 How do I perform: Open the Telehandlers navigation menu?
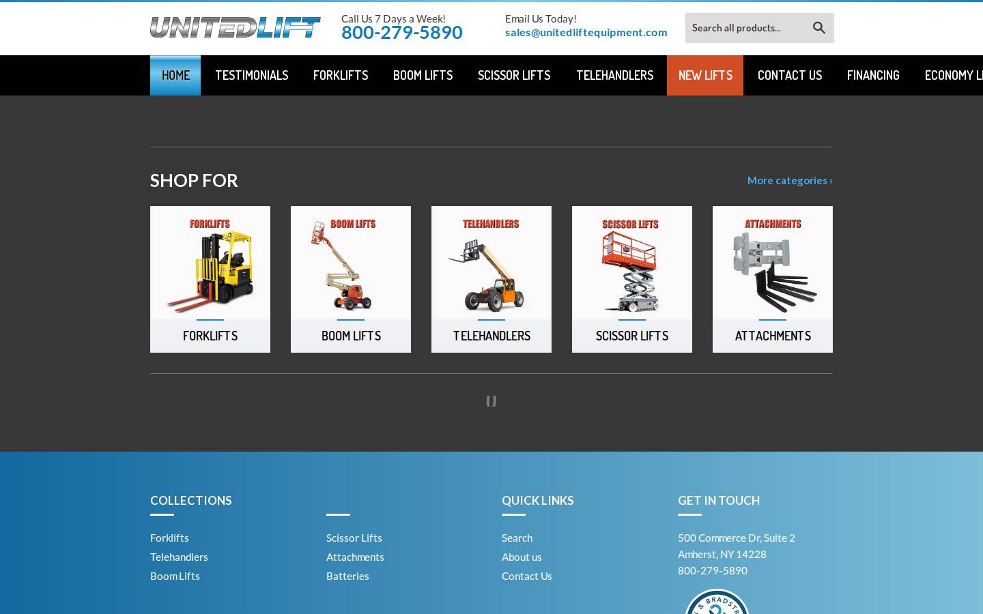tap(615, 75)
